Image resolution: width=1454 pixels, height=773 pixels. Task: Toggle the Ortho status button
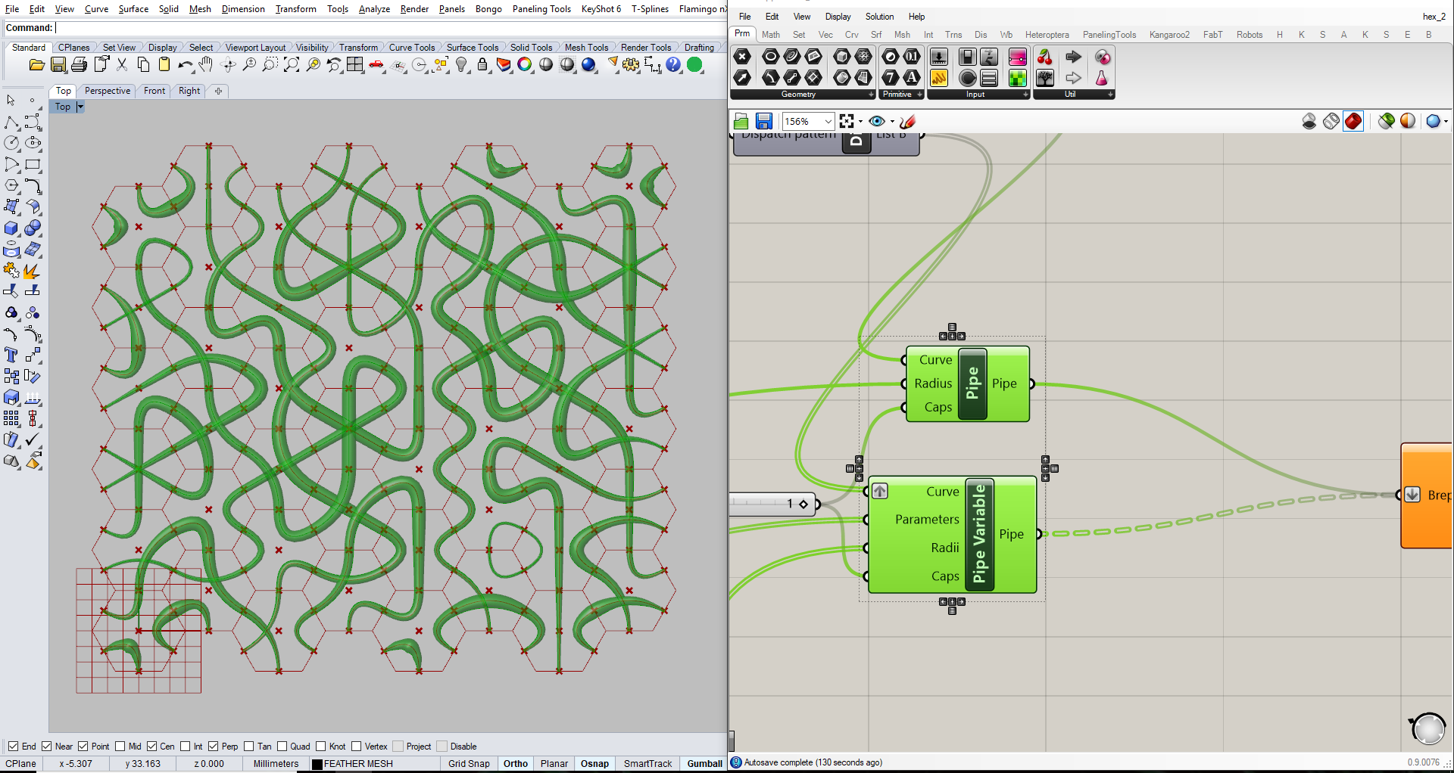[x=516, y=764]
